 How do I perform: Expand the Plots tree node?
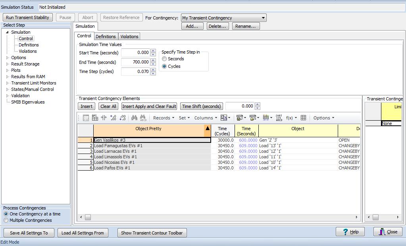tap(7, 71)
